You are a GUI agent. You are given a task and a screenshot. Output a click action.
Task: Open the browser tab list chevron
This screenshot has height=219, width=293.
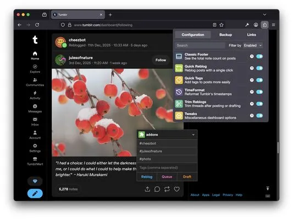[x=264, y=15]
